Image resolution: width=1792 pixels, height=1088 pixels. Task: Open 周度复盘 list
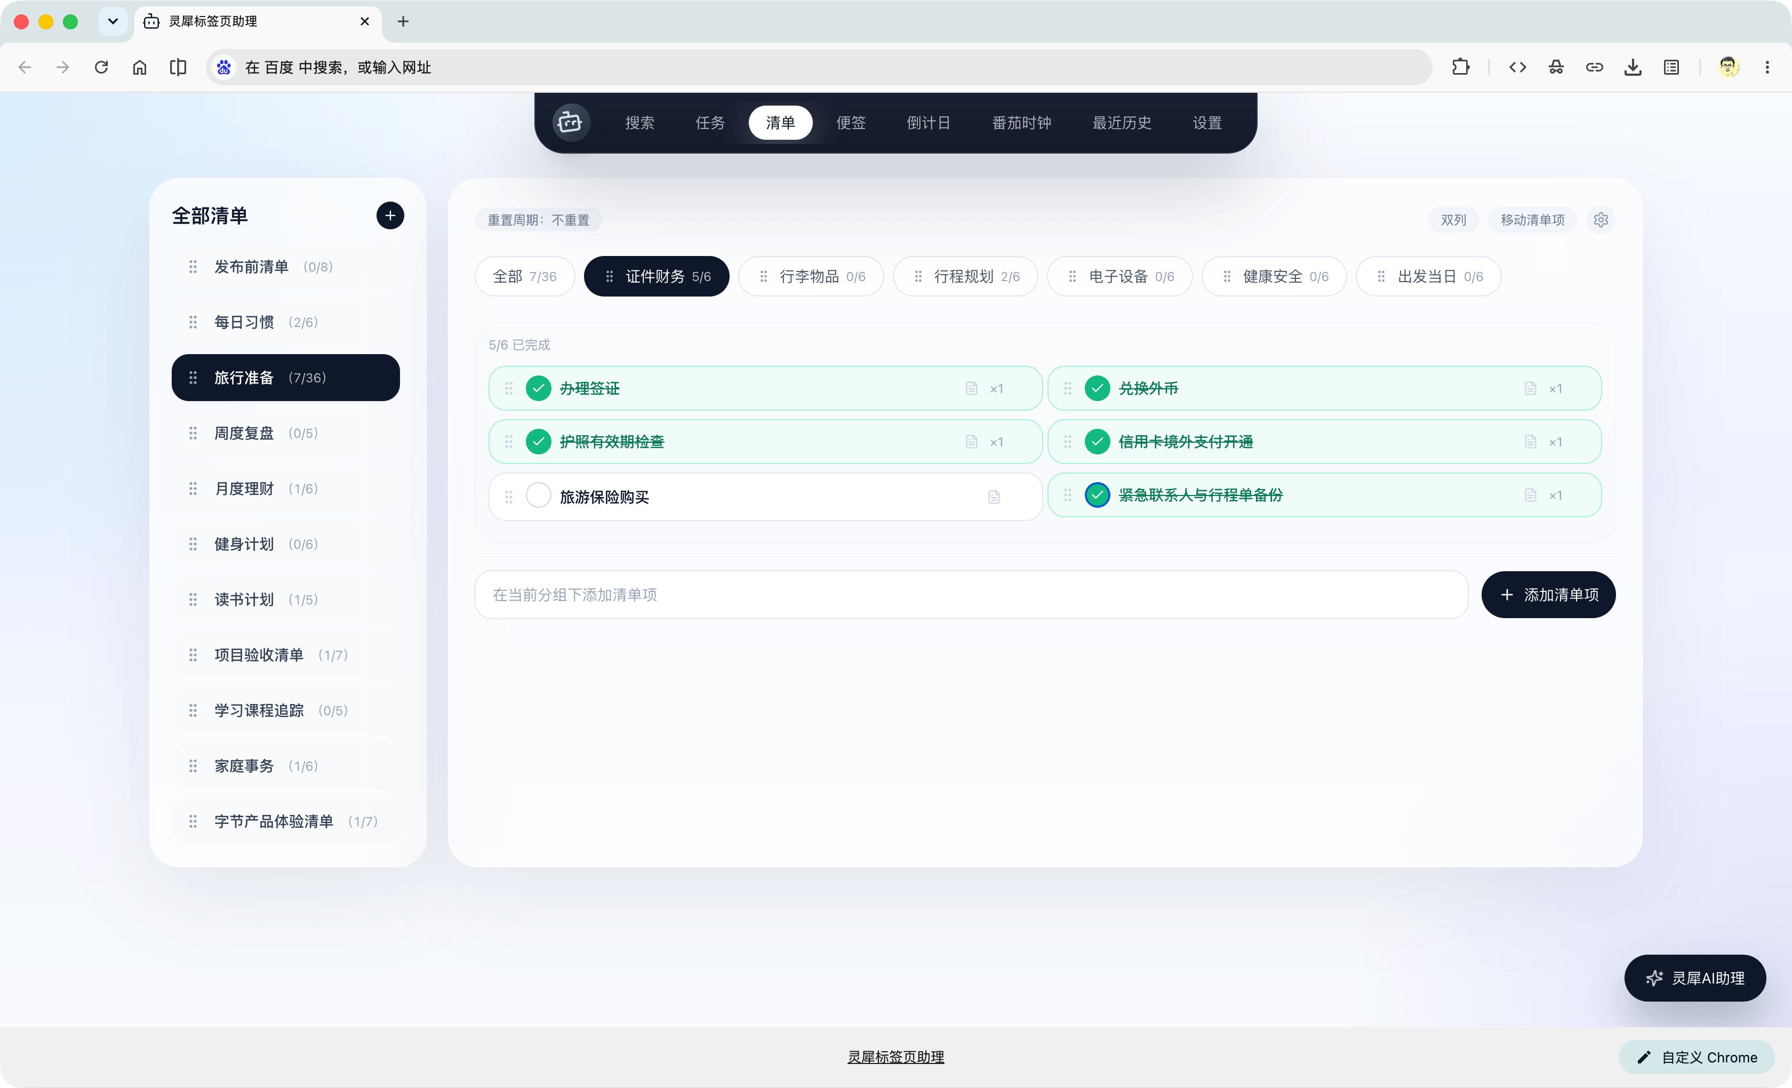(x=286, y=434)
